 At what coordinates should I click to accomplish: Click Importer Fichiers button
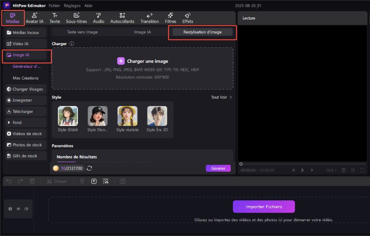tap(264, 206)
